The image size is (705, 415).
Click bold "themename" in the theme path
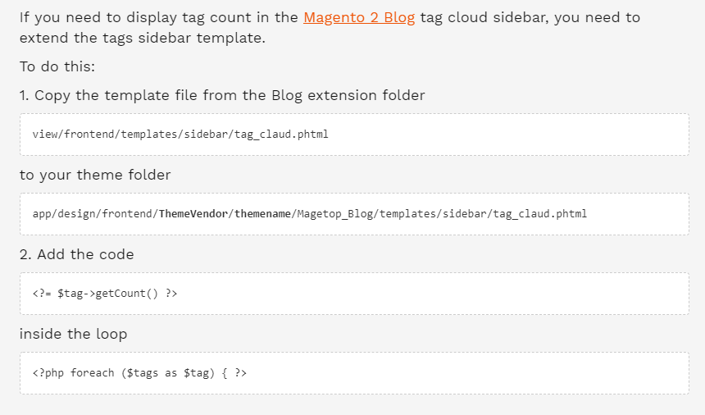(x=263, y=214)
